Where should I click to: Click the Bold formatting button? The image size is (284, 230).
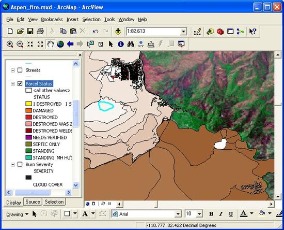tap(211, 214)
